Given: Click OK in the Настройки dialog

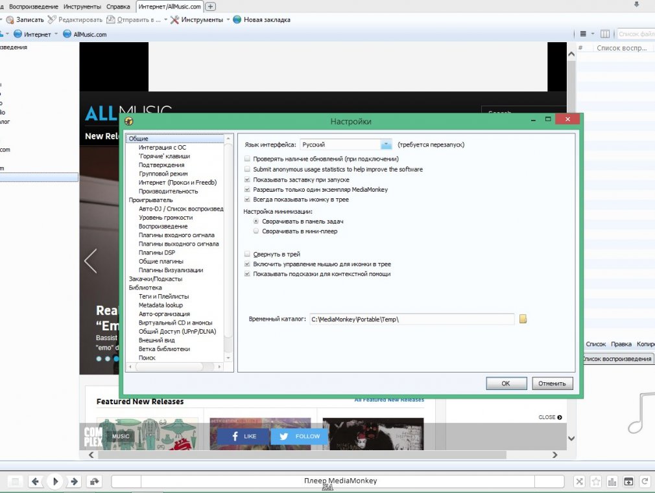Looking at the screenshot, I should pos(506,384).
